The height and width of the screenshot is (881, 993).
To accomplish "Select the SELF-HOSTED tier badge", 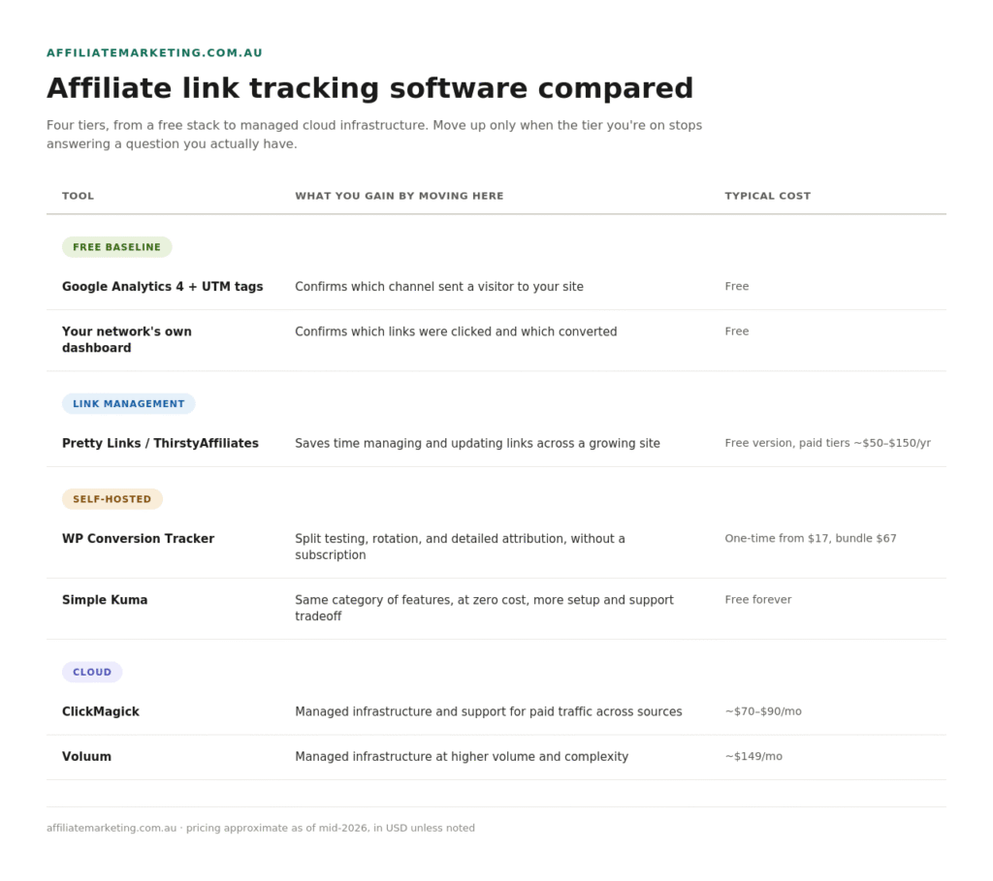I will pyautogui.click(x=112, y=499).
